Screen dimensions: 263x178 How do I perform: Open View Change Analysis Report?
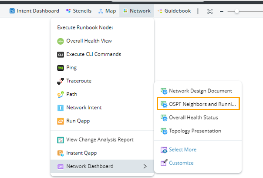click(x=100, y=140)
